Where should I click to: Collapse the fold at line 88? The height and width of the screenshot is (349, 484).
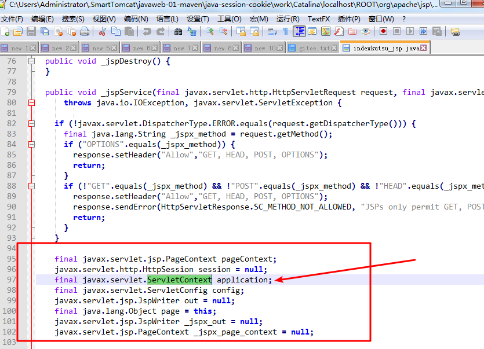point(31,186)
